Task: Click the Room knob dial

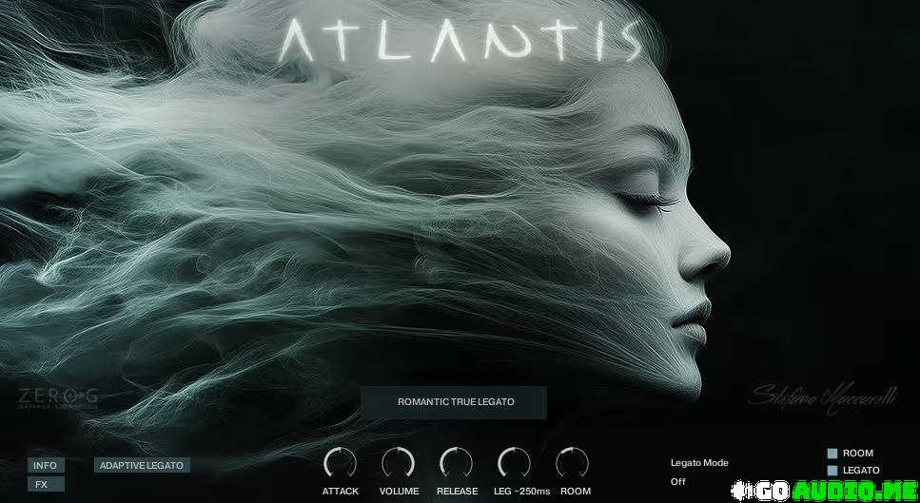Action: 572,463
